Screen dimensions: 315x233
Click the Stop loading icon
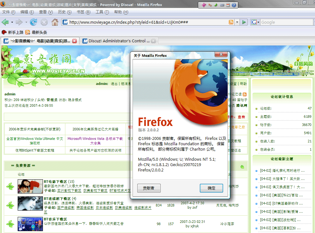point(44,22)
